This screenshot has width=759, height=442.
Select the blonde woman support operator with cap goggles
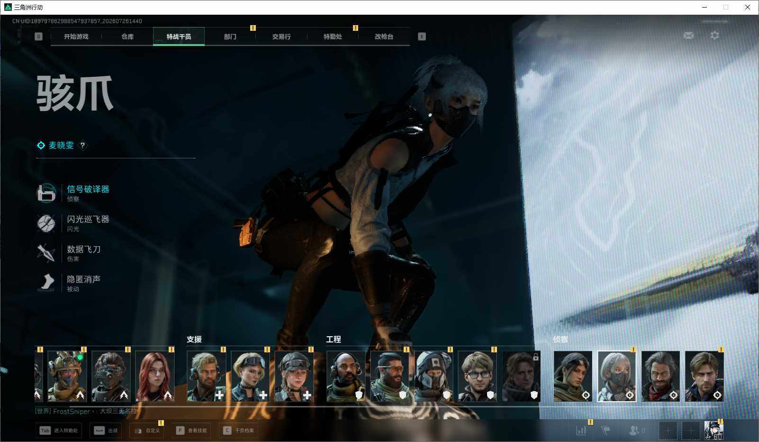tap(250, 376)
